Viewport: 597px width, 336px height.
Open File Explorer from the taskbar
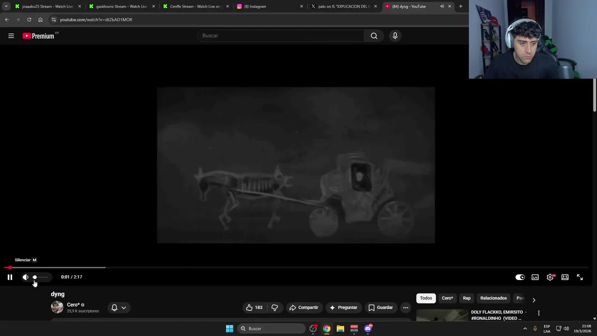(x=340, y=329)
